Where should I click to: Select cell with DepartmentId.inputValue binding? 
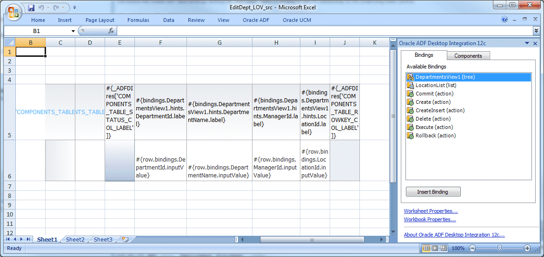tap(160, 161)
